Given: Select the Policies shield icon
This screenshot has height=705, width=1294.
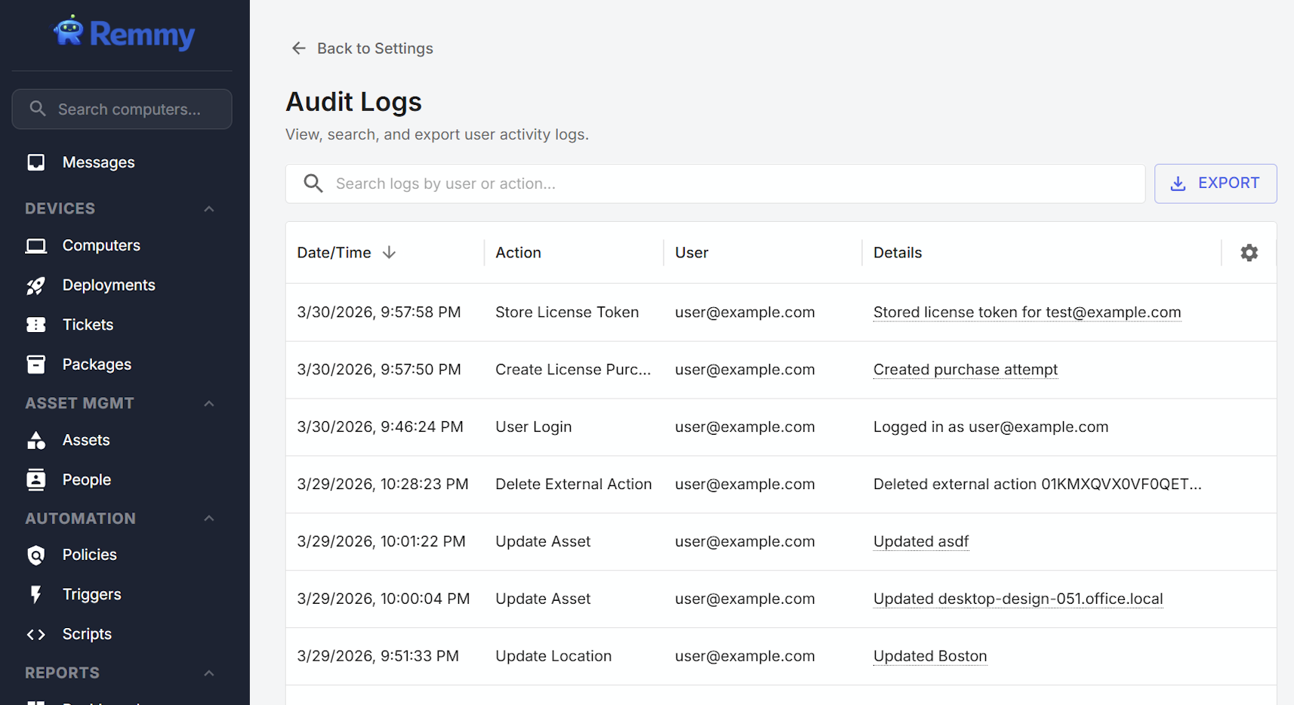Looking at the screenshot, I should click(x=35, y=555).
